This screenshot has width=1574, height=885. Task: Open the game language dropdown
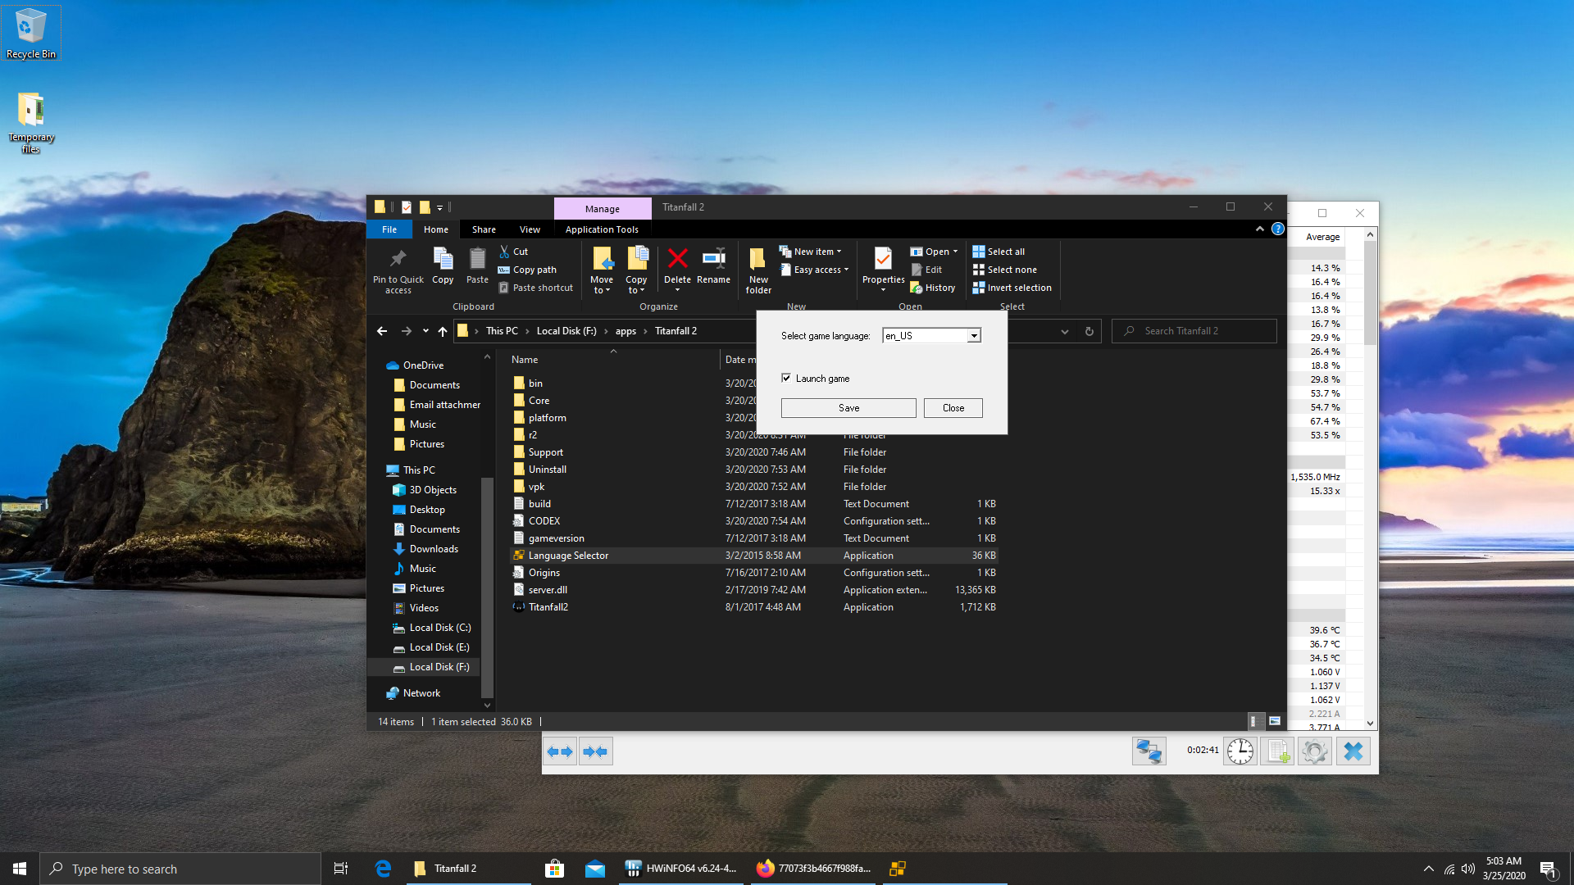pos(974,336)
